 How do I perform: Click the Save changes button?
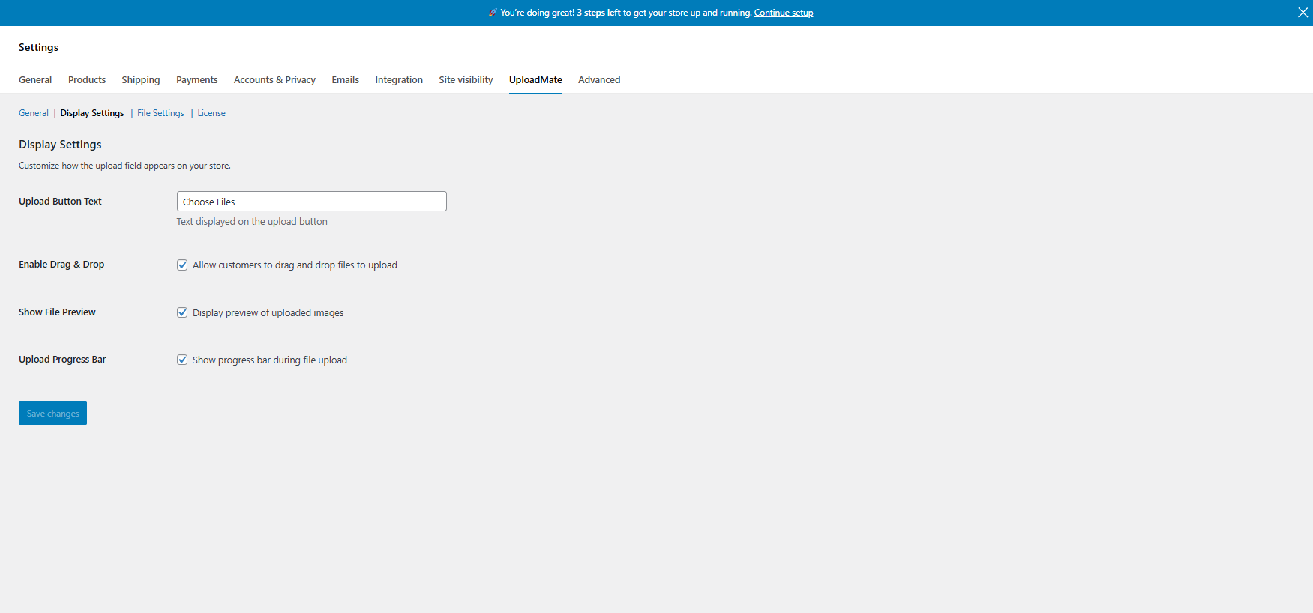pyautogui.click(x=52, y=413)
